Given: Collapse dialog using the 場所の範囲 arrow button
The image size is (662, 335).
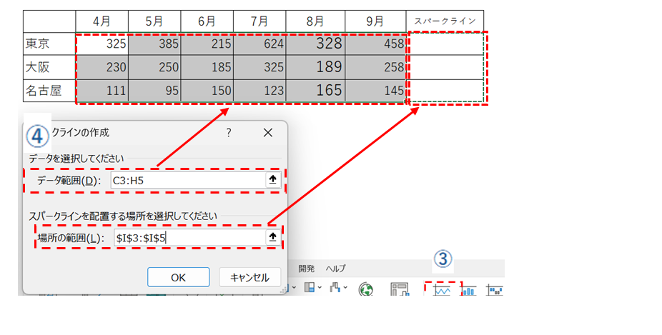Looking at the screenshot, I should (272, 238).
